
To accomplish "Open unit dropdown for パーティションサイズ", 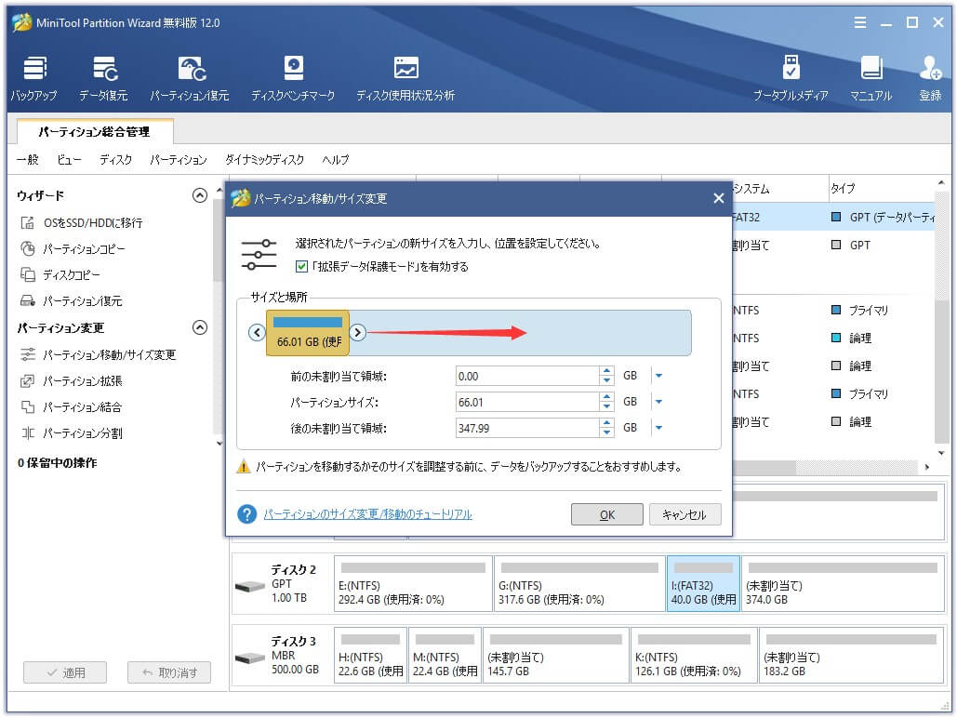I will tap(658, 403).
